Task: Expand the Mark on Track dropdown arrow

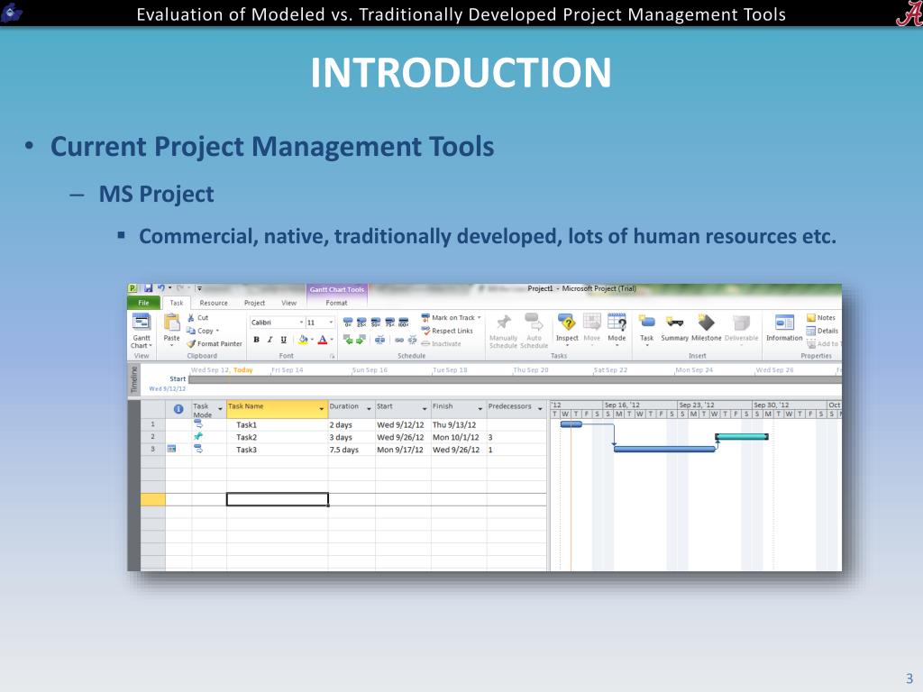Action: [480, 318]
